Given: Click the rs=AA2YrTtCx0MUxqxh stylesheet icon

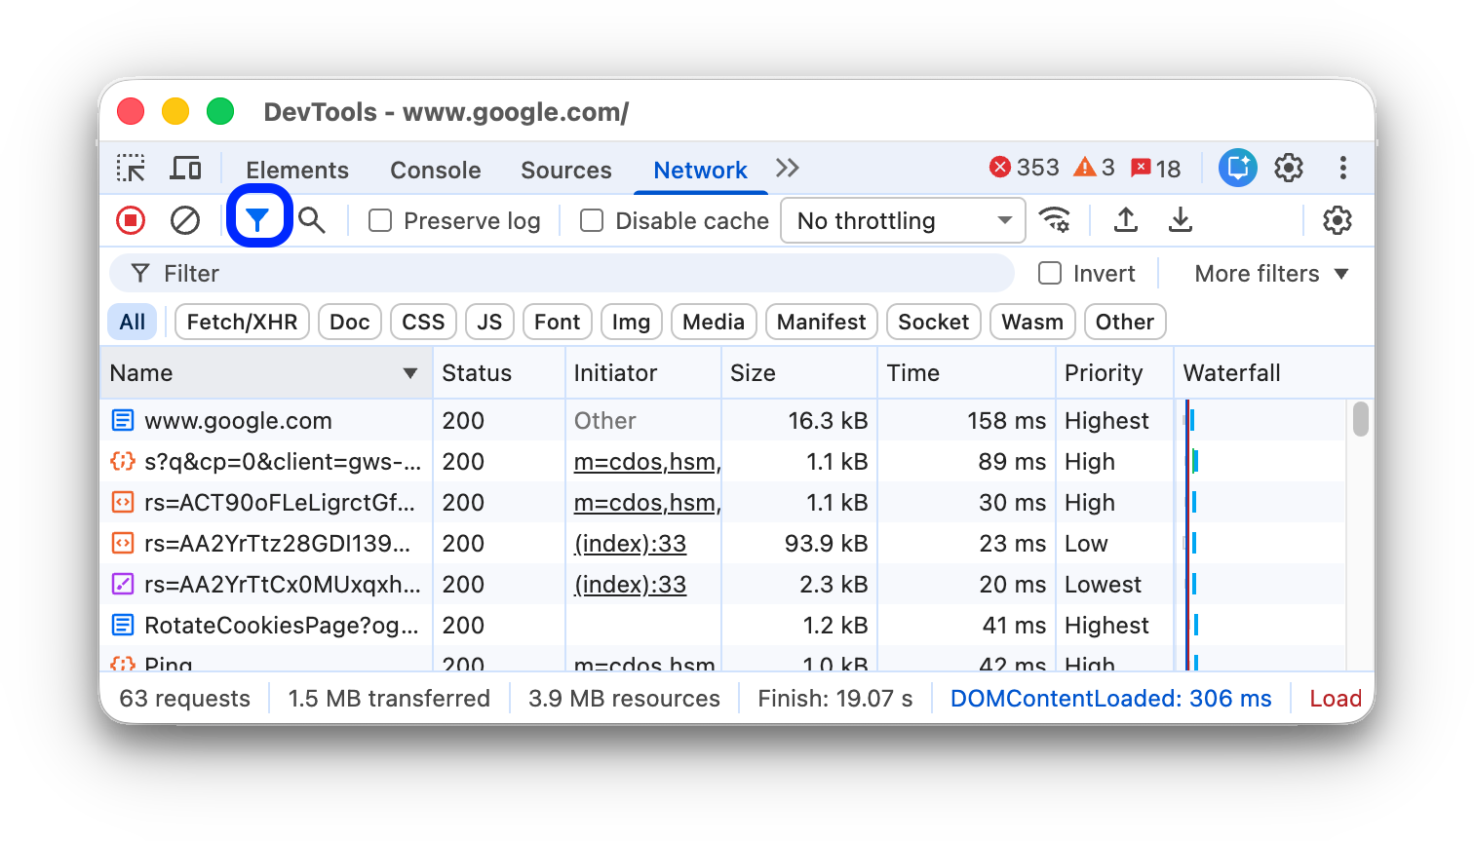Looking at the screenshot, I should coord(123,584).
